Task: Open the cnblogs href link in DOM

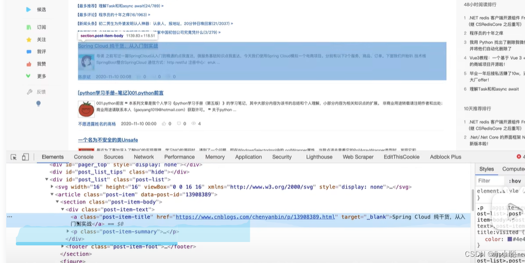Action: click(255, 217)
